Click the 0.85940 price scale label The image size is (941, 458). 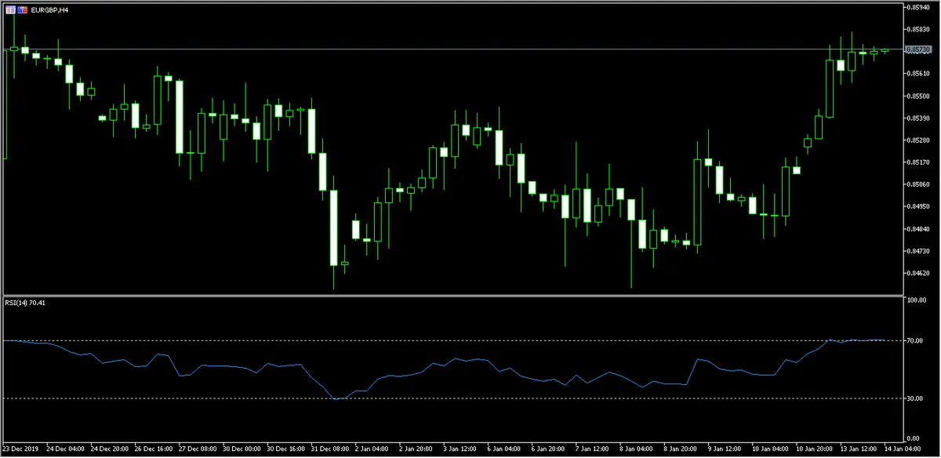click(918, 7)
